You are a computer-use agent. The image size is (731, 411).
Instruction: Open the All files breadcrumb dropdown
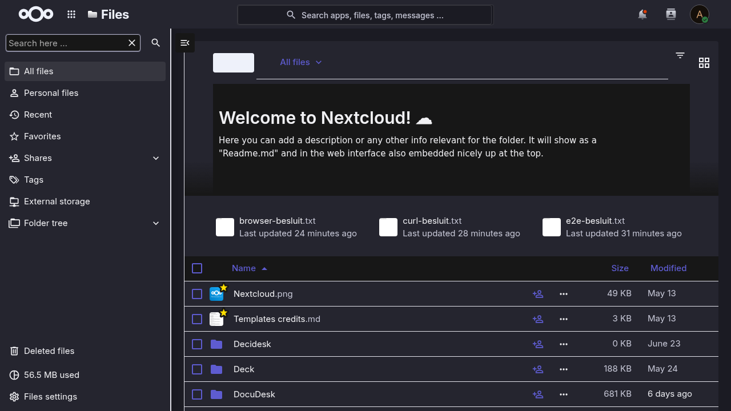[301, 62]
